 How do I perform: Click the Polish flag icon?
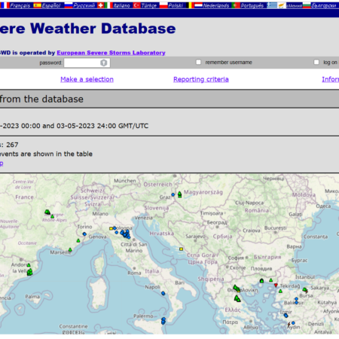pyautogui.click(x=163, y=5)
